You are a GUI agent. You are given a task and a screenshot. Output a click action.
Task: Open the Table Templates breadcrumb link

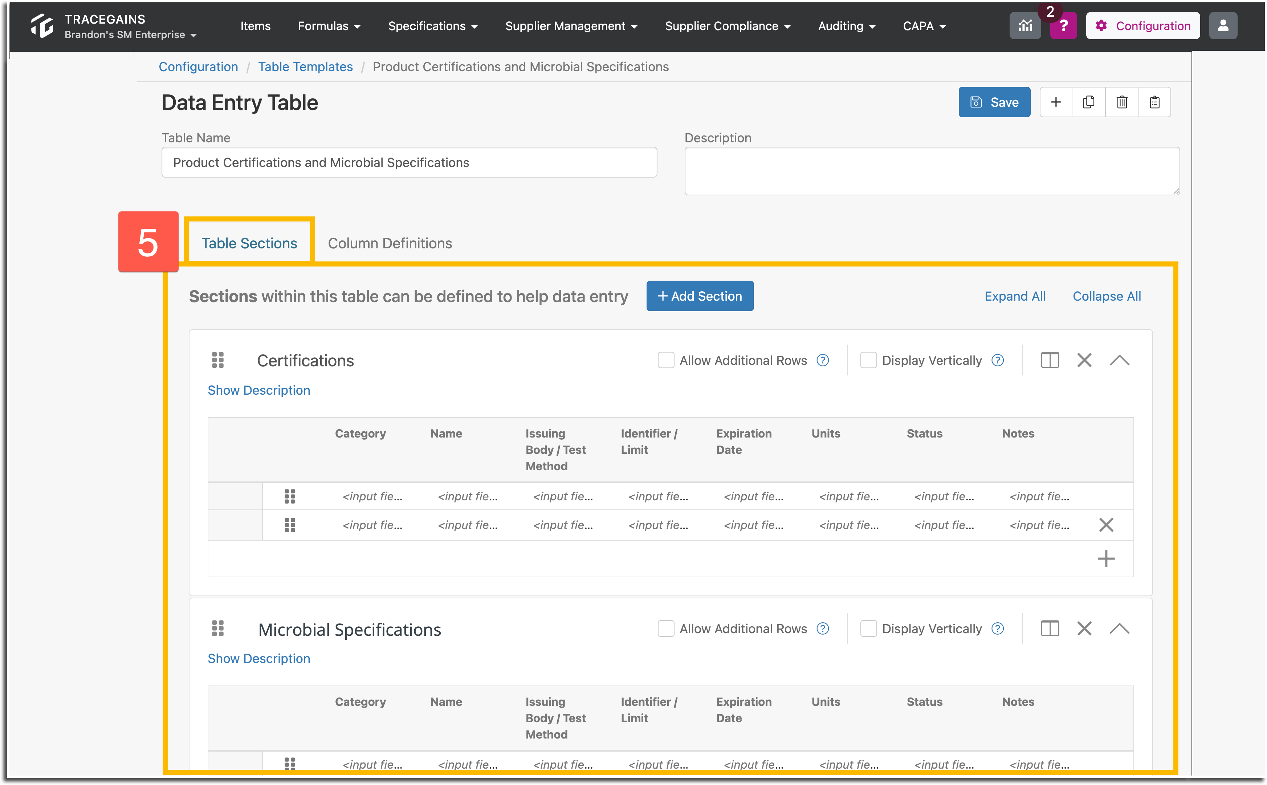coord(305,66)
